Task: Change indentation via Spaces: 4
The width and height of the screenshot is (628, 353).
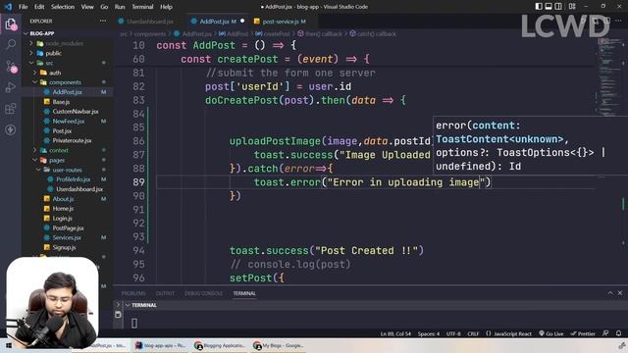Action: pyautogui.click(x=429, y=333)
